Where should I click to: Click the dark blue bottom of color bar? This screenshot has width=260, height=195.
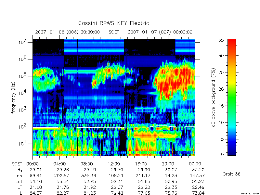pyautogui.click(x=232, y=152)
